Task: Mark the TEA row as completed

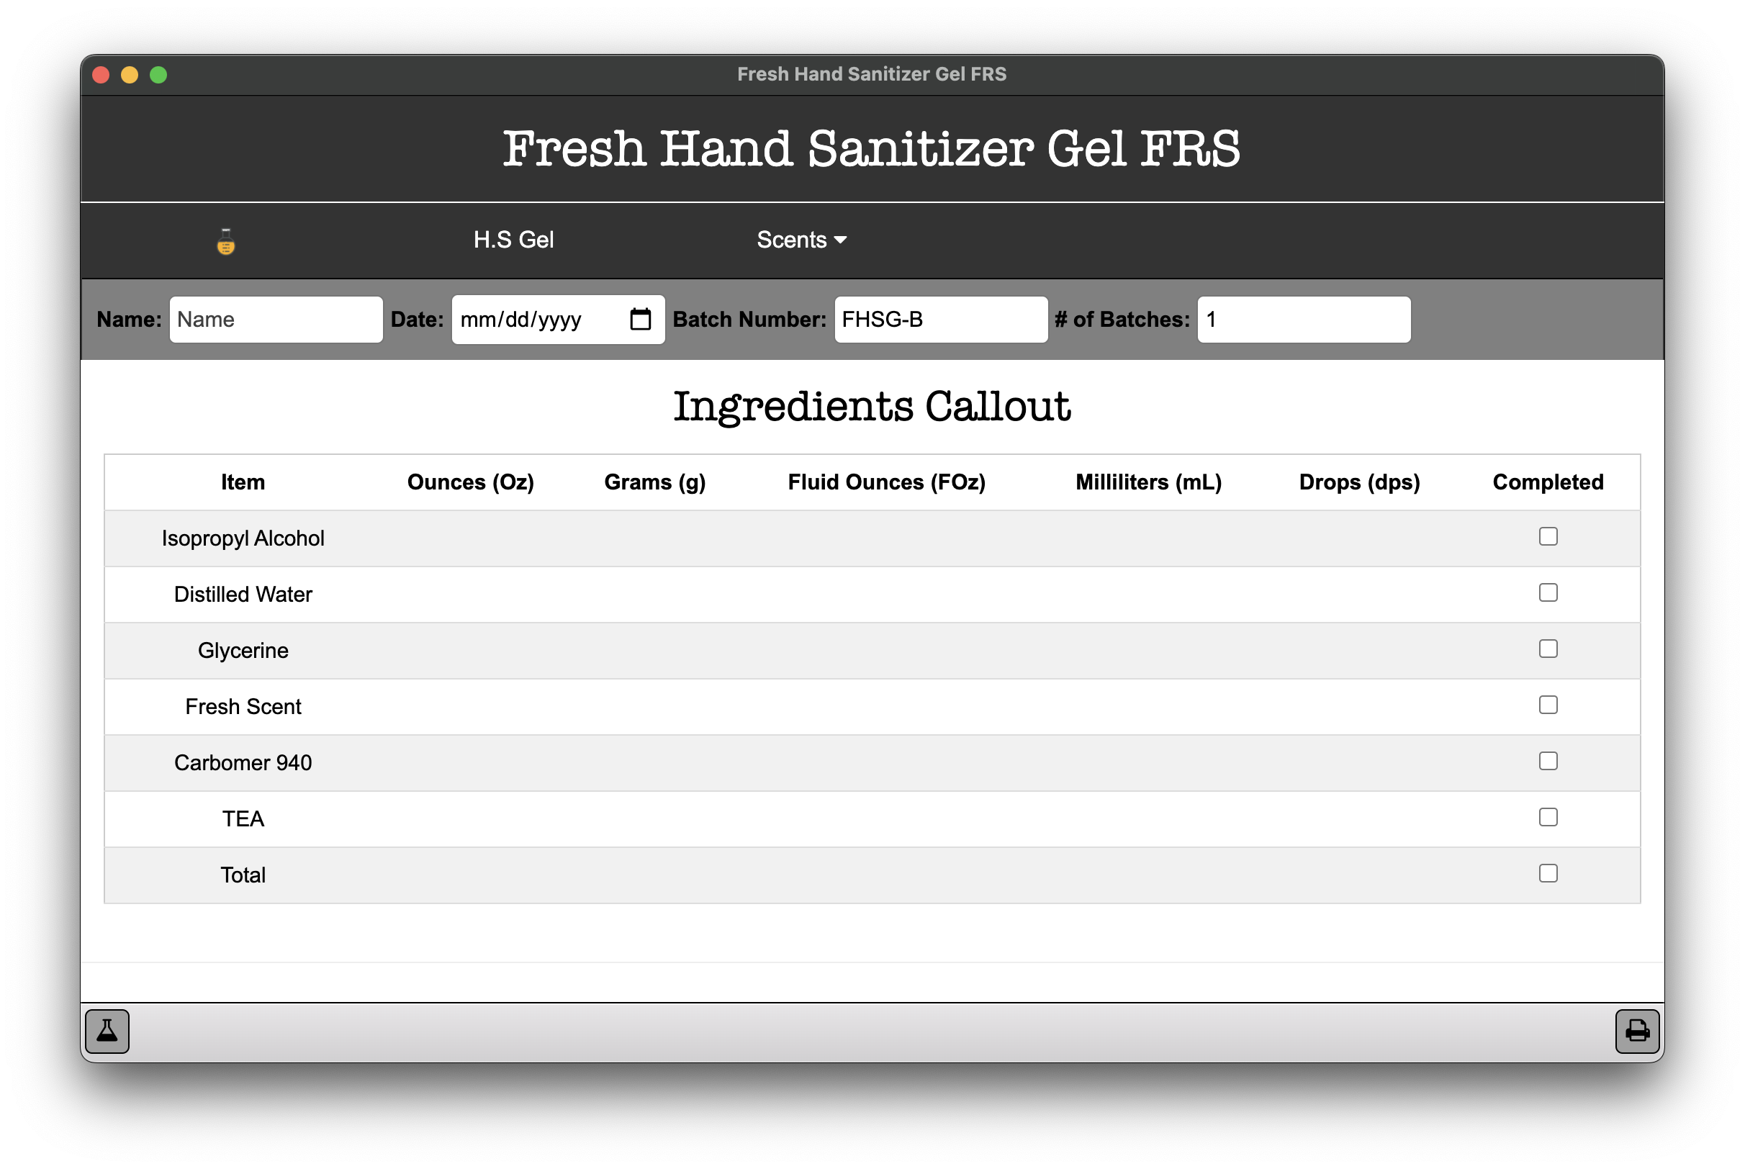Action: pos(1548,817)
